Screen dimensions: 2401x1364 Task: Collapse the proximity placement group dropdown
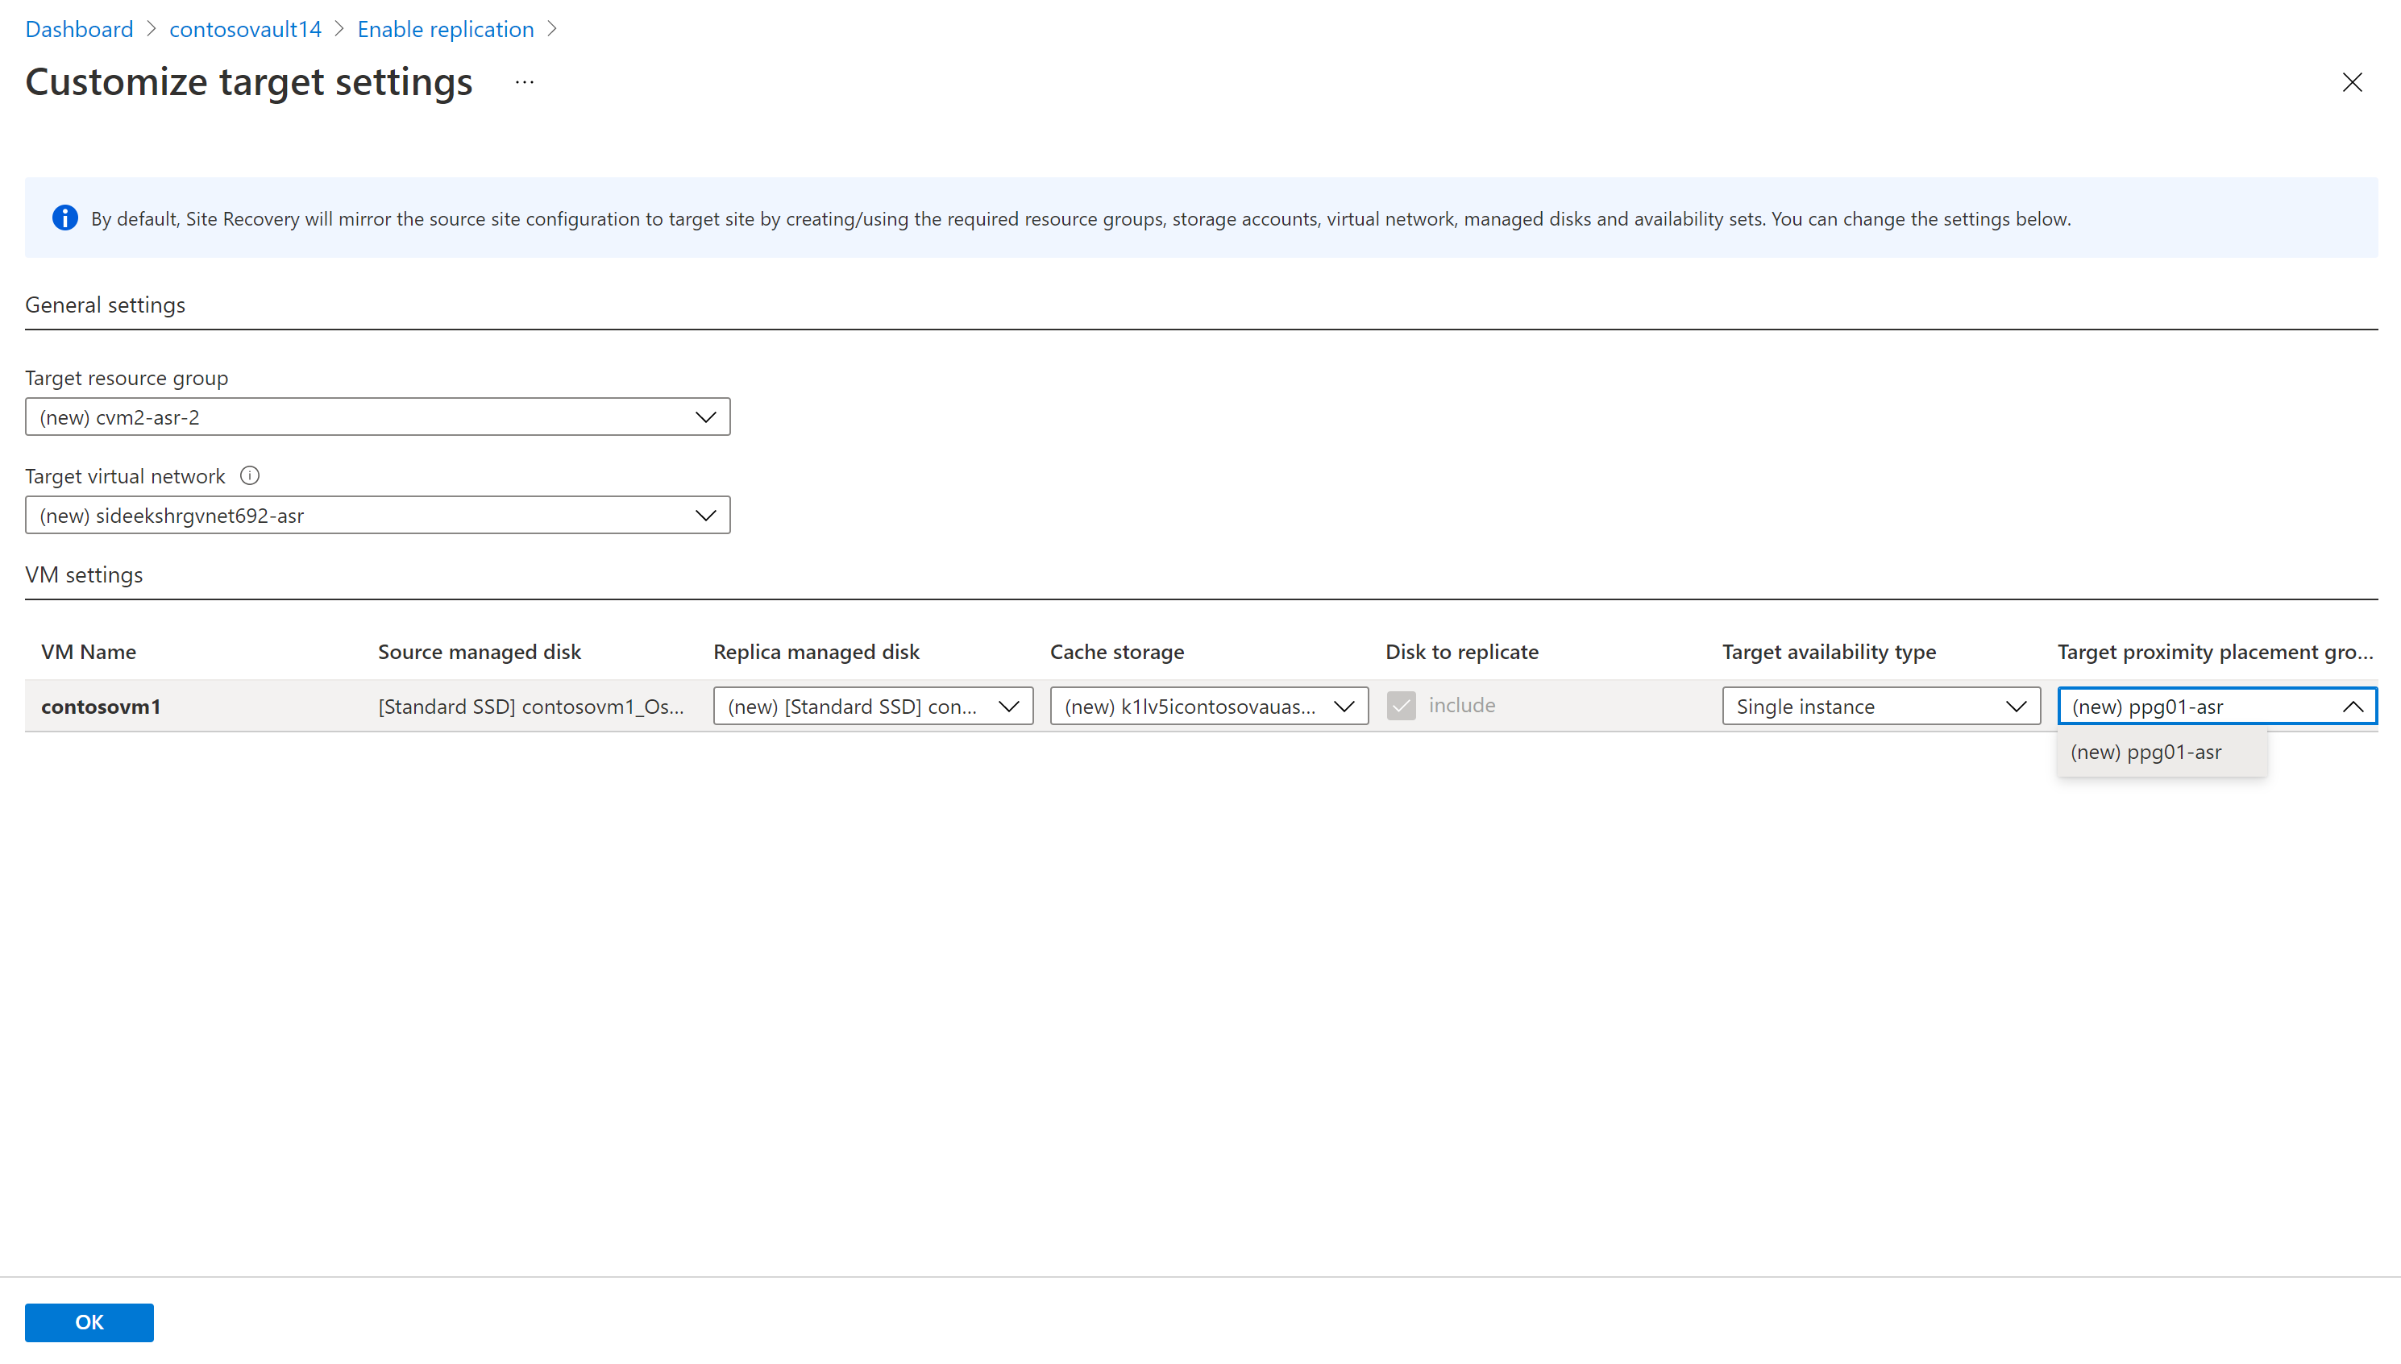[x=2353, y=707]
